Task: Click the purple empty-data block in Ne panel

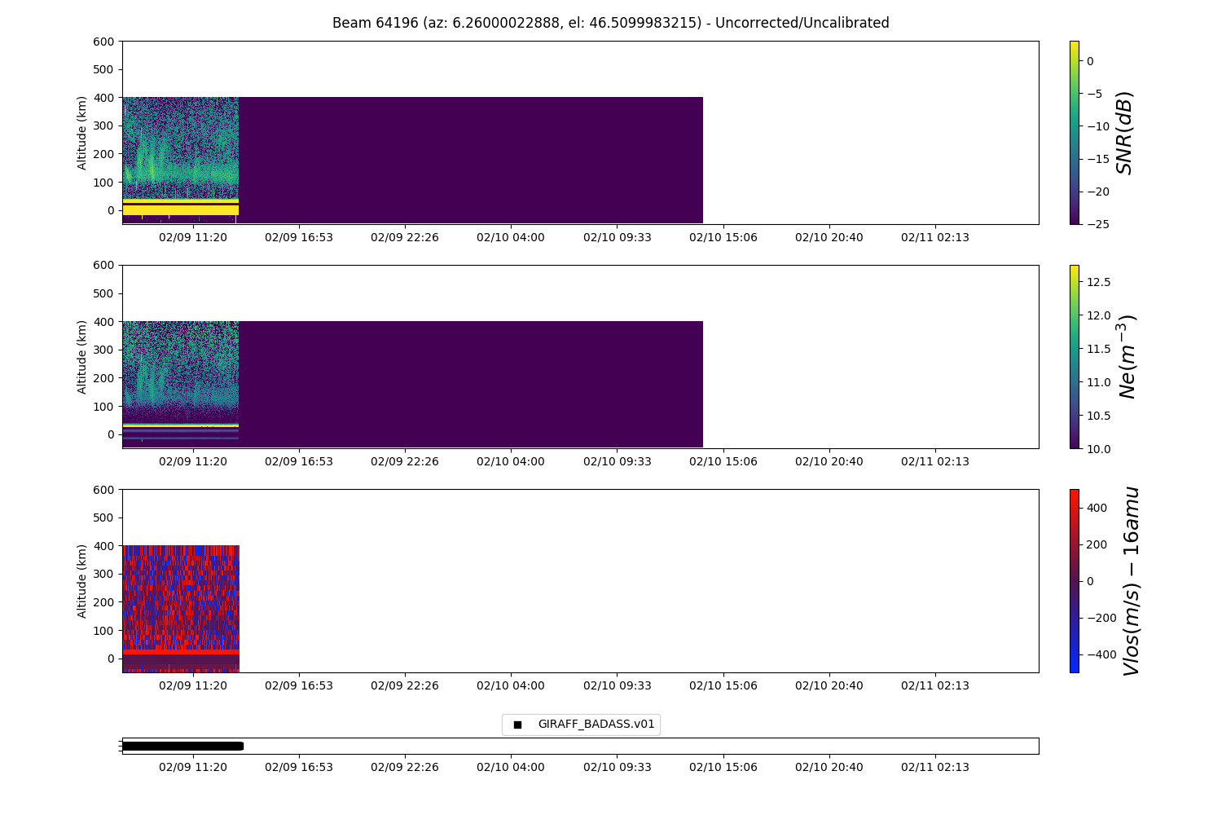Action: pos(471,384)
